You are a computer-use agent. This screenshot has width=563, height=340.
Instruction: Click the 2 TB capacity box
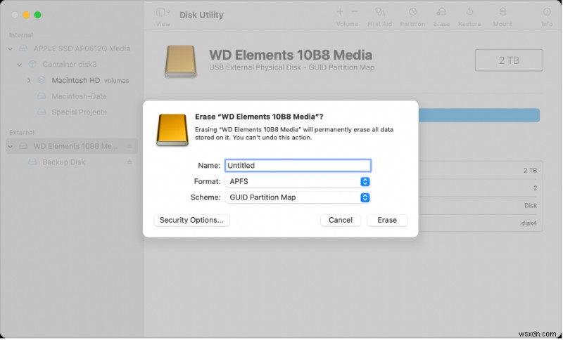click(x=509, y=60)
